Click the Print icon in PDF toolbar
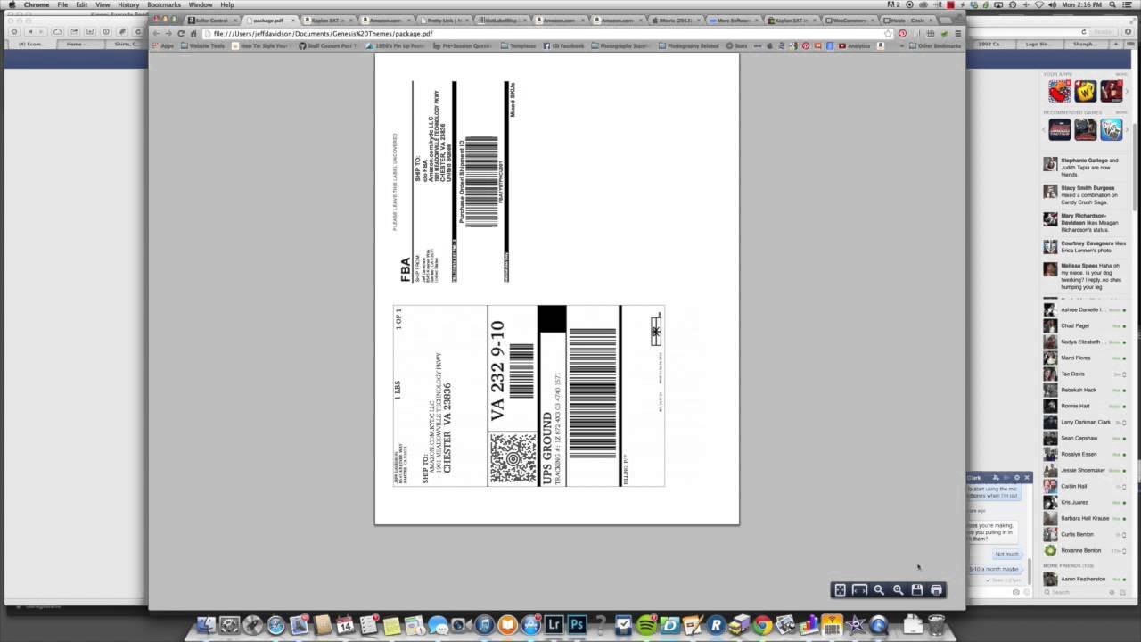This screenshot has width=1141, height=642. [x=936, y=590]
